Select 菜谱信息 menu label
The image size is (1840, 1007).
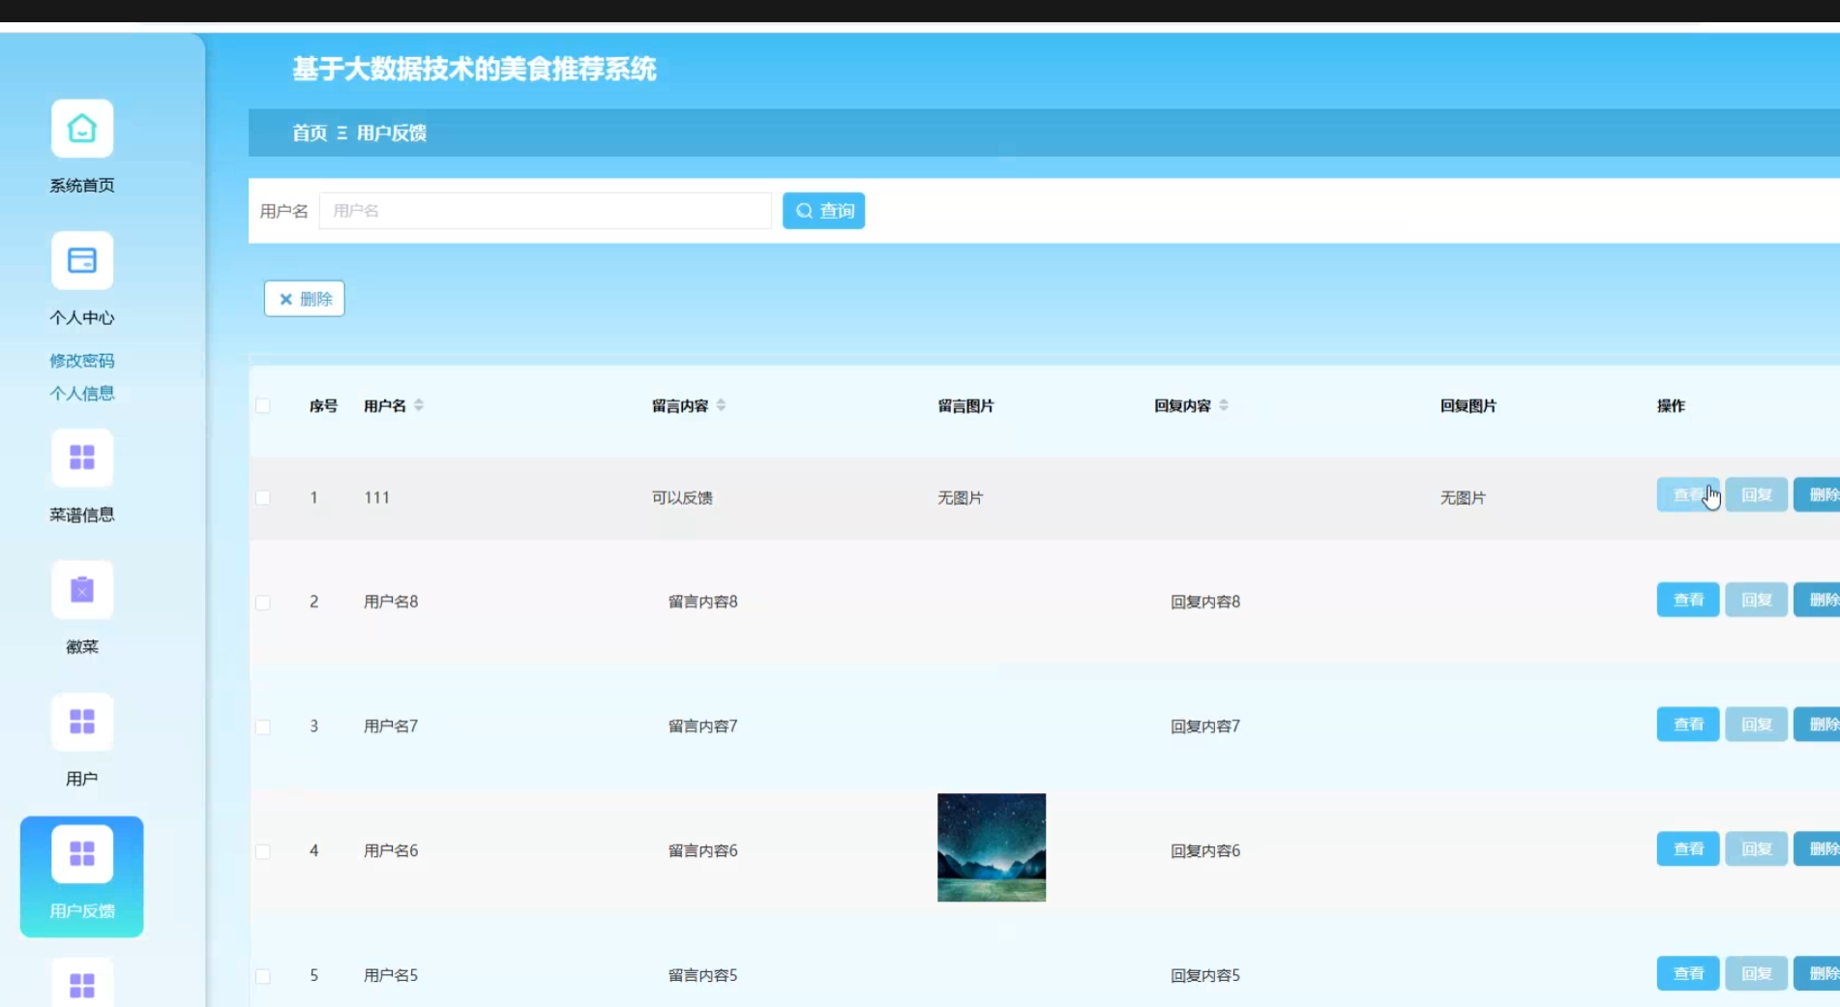[82, 516]
